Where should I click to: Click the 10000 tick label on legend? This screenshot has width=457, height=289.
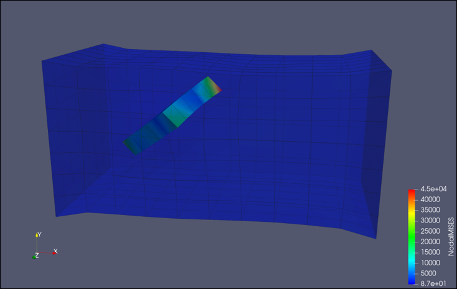tap(430, 262)
